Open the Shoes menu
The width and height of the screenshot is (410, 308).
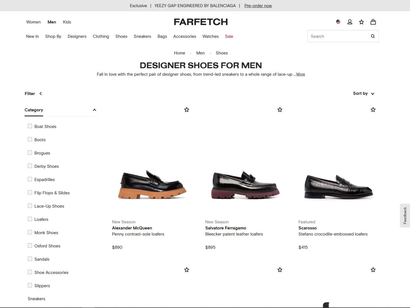point(121,36)
